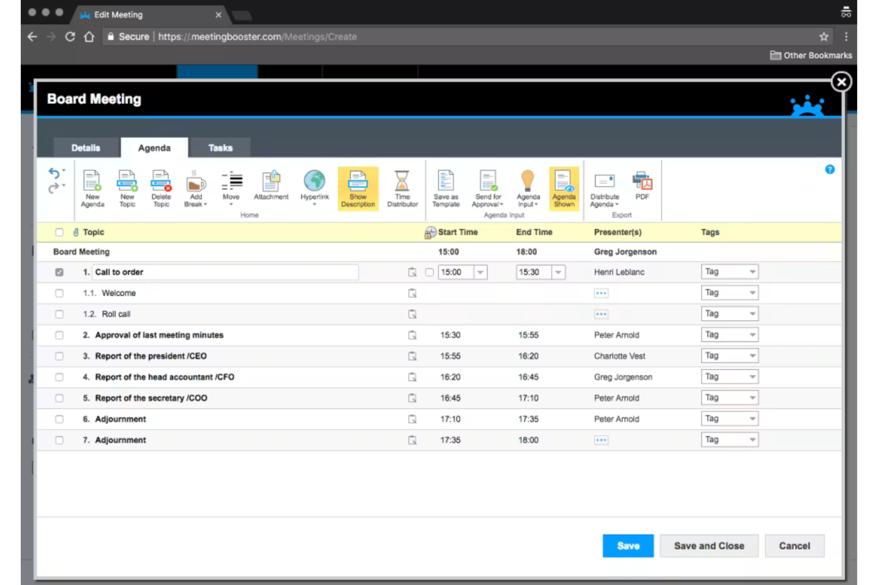Toggle the checkbox left of 15:00 start time
The height and width of the screenshot is (585, 878).
click(x=430, y=272)
